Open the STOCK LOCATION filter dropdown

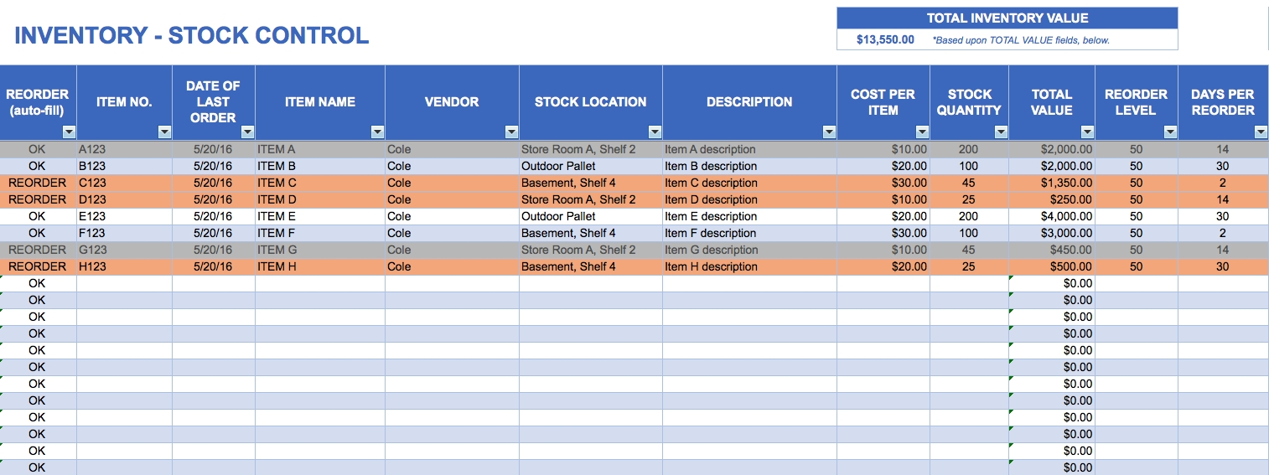pyautogui.click(x=655, y=132)
